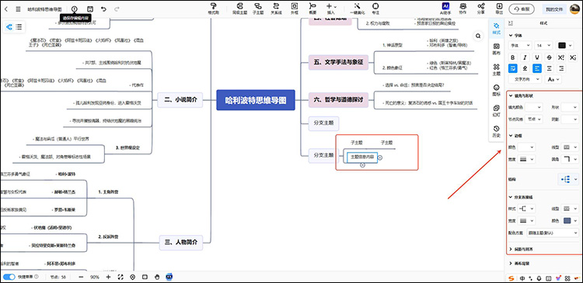Click the My Files button
This screenshot has width=583, height=283.
pos(554,9)
